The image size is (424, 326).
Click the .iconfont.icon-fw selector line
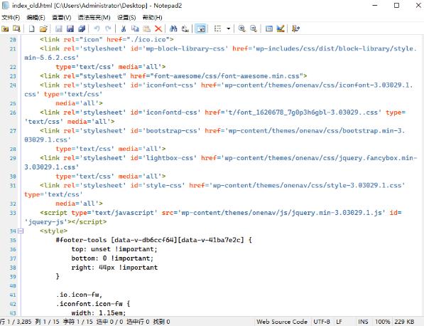tap(93, 304)
